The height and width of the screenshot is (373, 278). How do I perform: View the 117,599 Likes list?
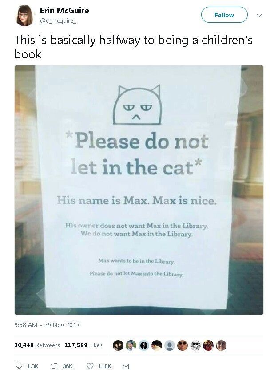tap(83, 345)
